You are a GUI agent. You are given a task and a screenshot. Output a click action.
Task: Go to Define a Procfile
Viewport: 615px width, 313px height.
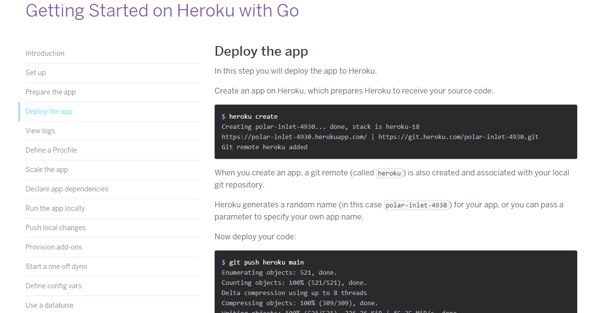[51, 150]
